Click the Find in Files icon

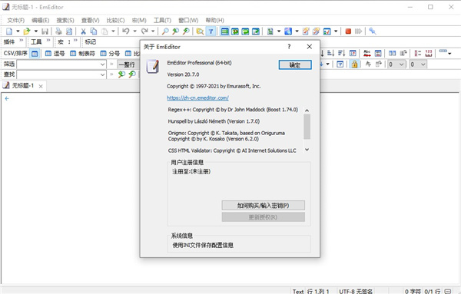(x=200, y=31)
